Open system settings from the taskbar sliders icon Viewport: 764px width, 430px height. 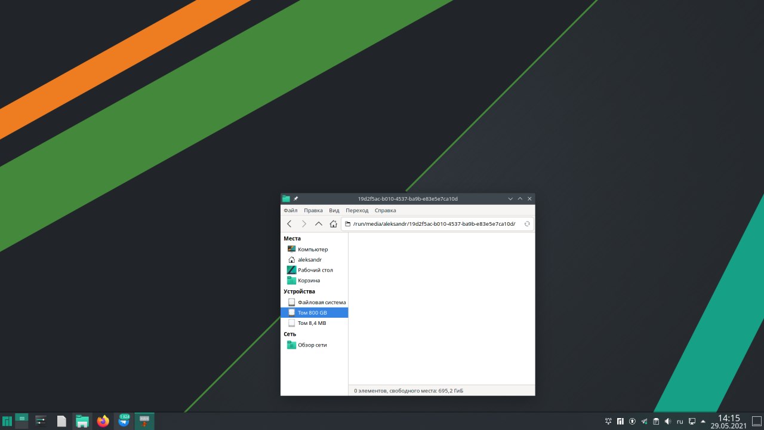tap(41, 421)
